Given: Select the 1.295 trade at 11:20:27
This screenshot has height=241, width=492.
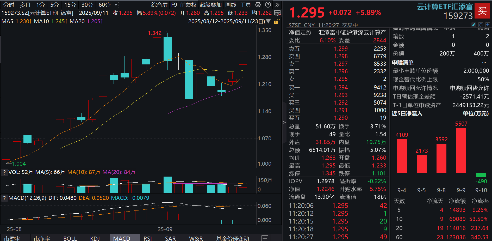Looking at the screenshot, I should click(x=340, y=237).
